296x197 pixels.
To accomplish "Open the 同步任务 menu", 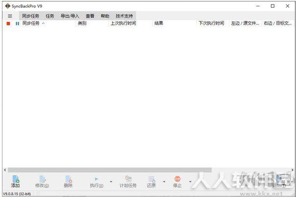I will tap(31, 16).
